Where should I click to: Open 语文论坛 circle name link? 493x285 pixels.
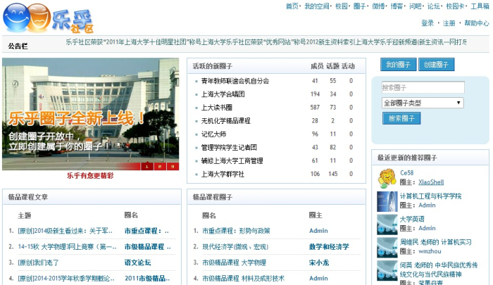click(x=138, y=262)
